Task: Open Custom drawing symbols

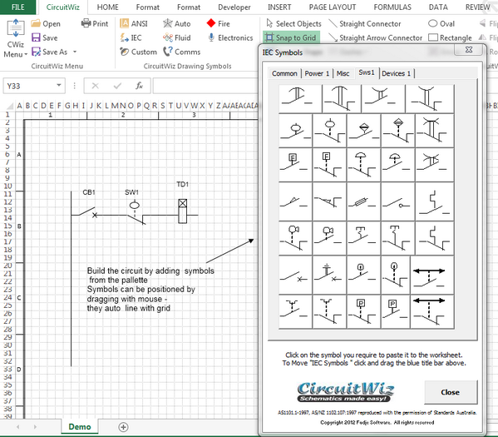Action: [138, 52]
